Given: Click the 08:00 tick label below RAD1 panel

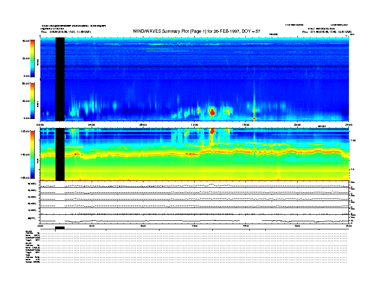Looking at the screenshot, I should click(x=143, y=125).
